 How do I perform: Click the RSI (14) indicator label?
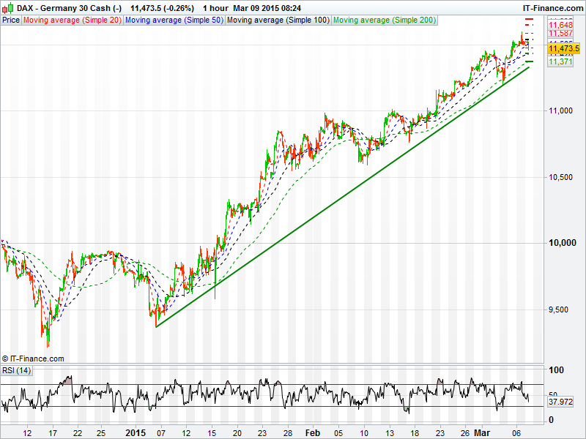coord(16,370)
